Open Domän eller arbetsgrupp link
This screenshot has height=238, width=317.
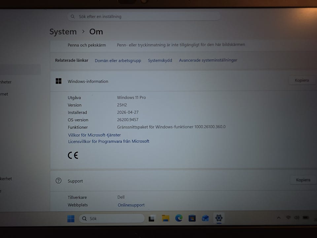pos(118,60)
